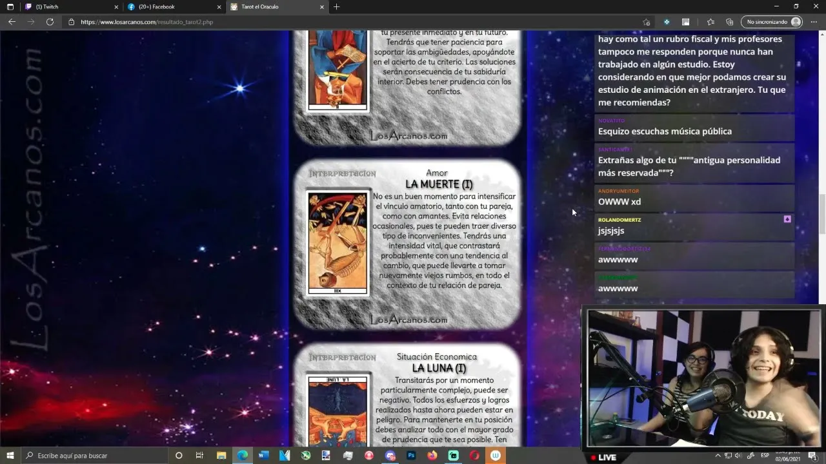The image size is (826, 464).
Task: Open Microsoft Edge on the taskbar
Action: [x=243, y=456]
